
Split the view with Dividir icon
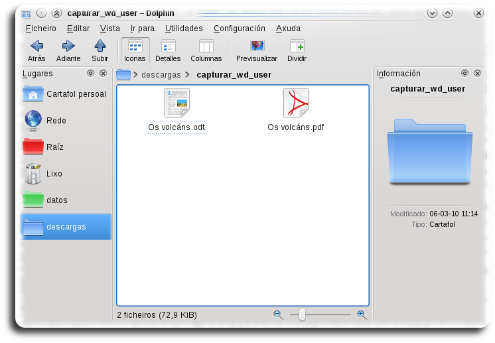[x=297, y=46]
